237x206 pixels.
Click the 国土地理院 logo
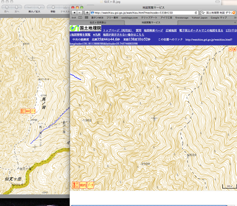[x=86, y=28]
